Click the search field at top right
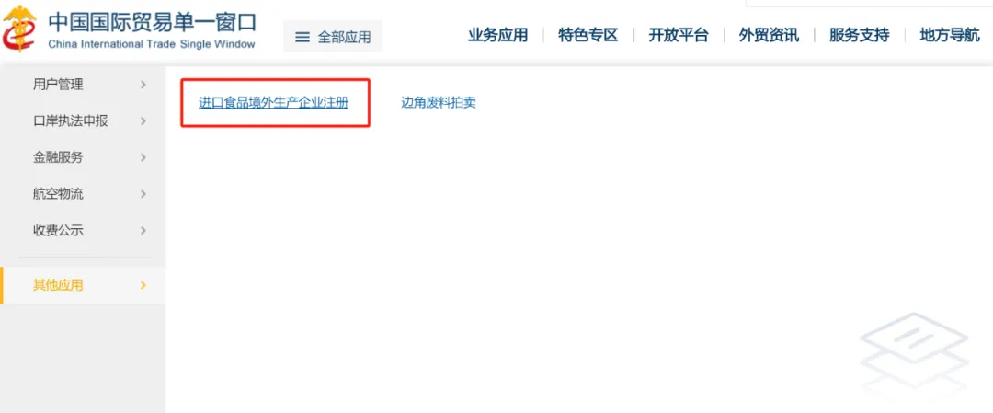Screen dimensions: 993x413 tap(869, 3)
